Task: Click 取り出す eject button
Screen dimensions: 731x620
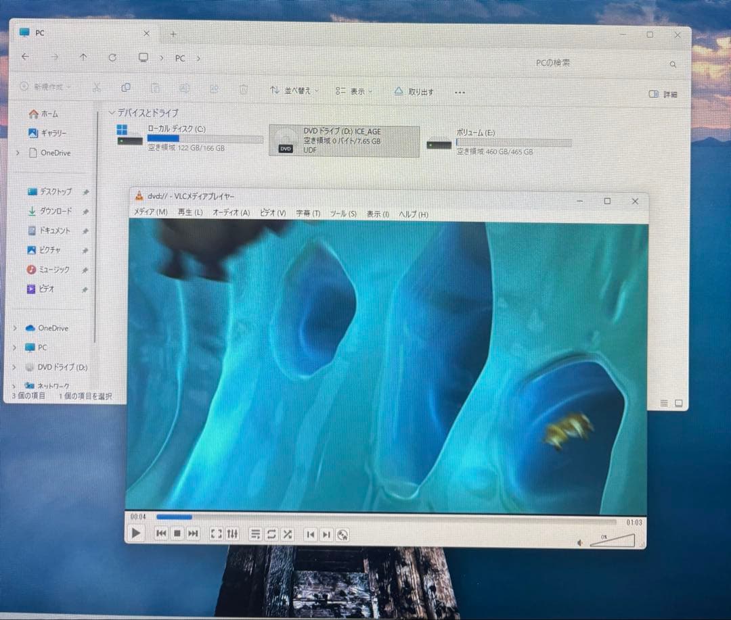Action: pos(414,92)
